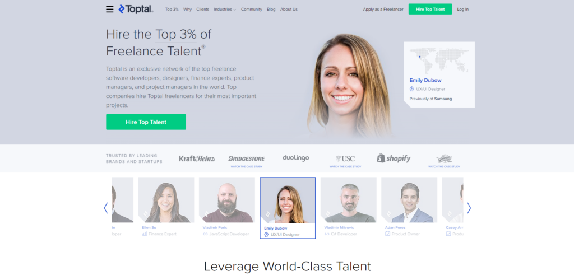Open the Emily Dubow name link on the map card
Screen dimensions: 574x280
425,81
